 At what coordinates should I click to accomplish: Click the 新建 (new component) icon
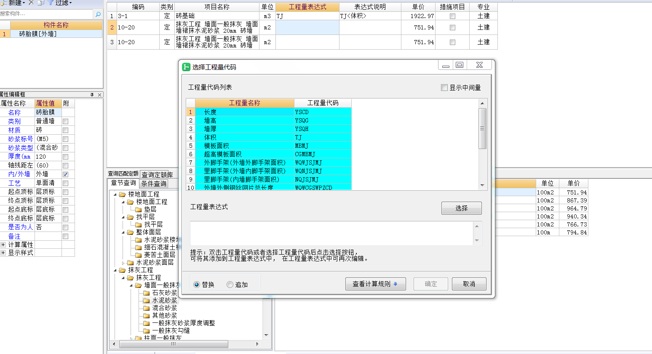coord(3,3)
